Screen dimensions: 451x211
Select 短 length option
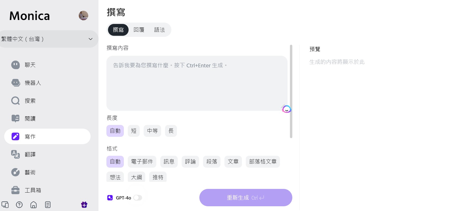[x=134, y=131]
